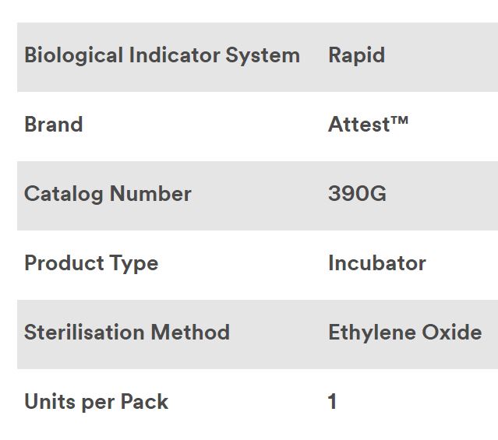Select the 'Incubator' product type value

377,263
